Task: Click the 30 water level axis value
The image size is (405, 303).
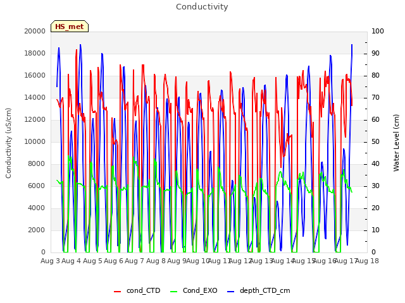Action: point(375,186)
